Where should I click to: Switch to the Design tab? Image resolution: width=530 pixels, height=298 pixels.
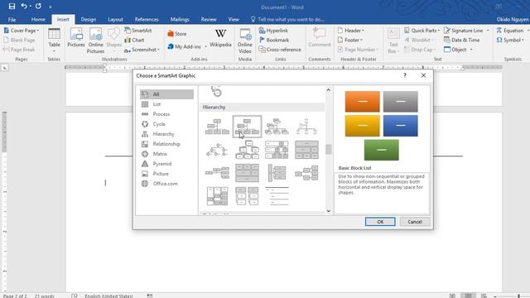[x=89, y=19]
